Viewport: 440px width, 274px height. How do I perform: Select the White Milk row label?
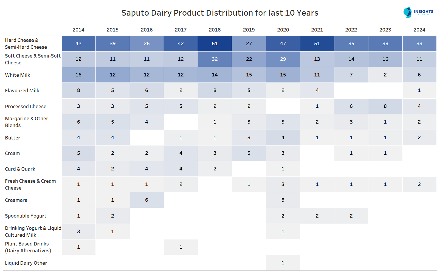pos(18,75)
